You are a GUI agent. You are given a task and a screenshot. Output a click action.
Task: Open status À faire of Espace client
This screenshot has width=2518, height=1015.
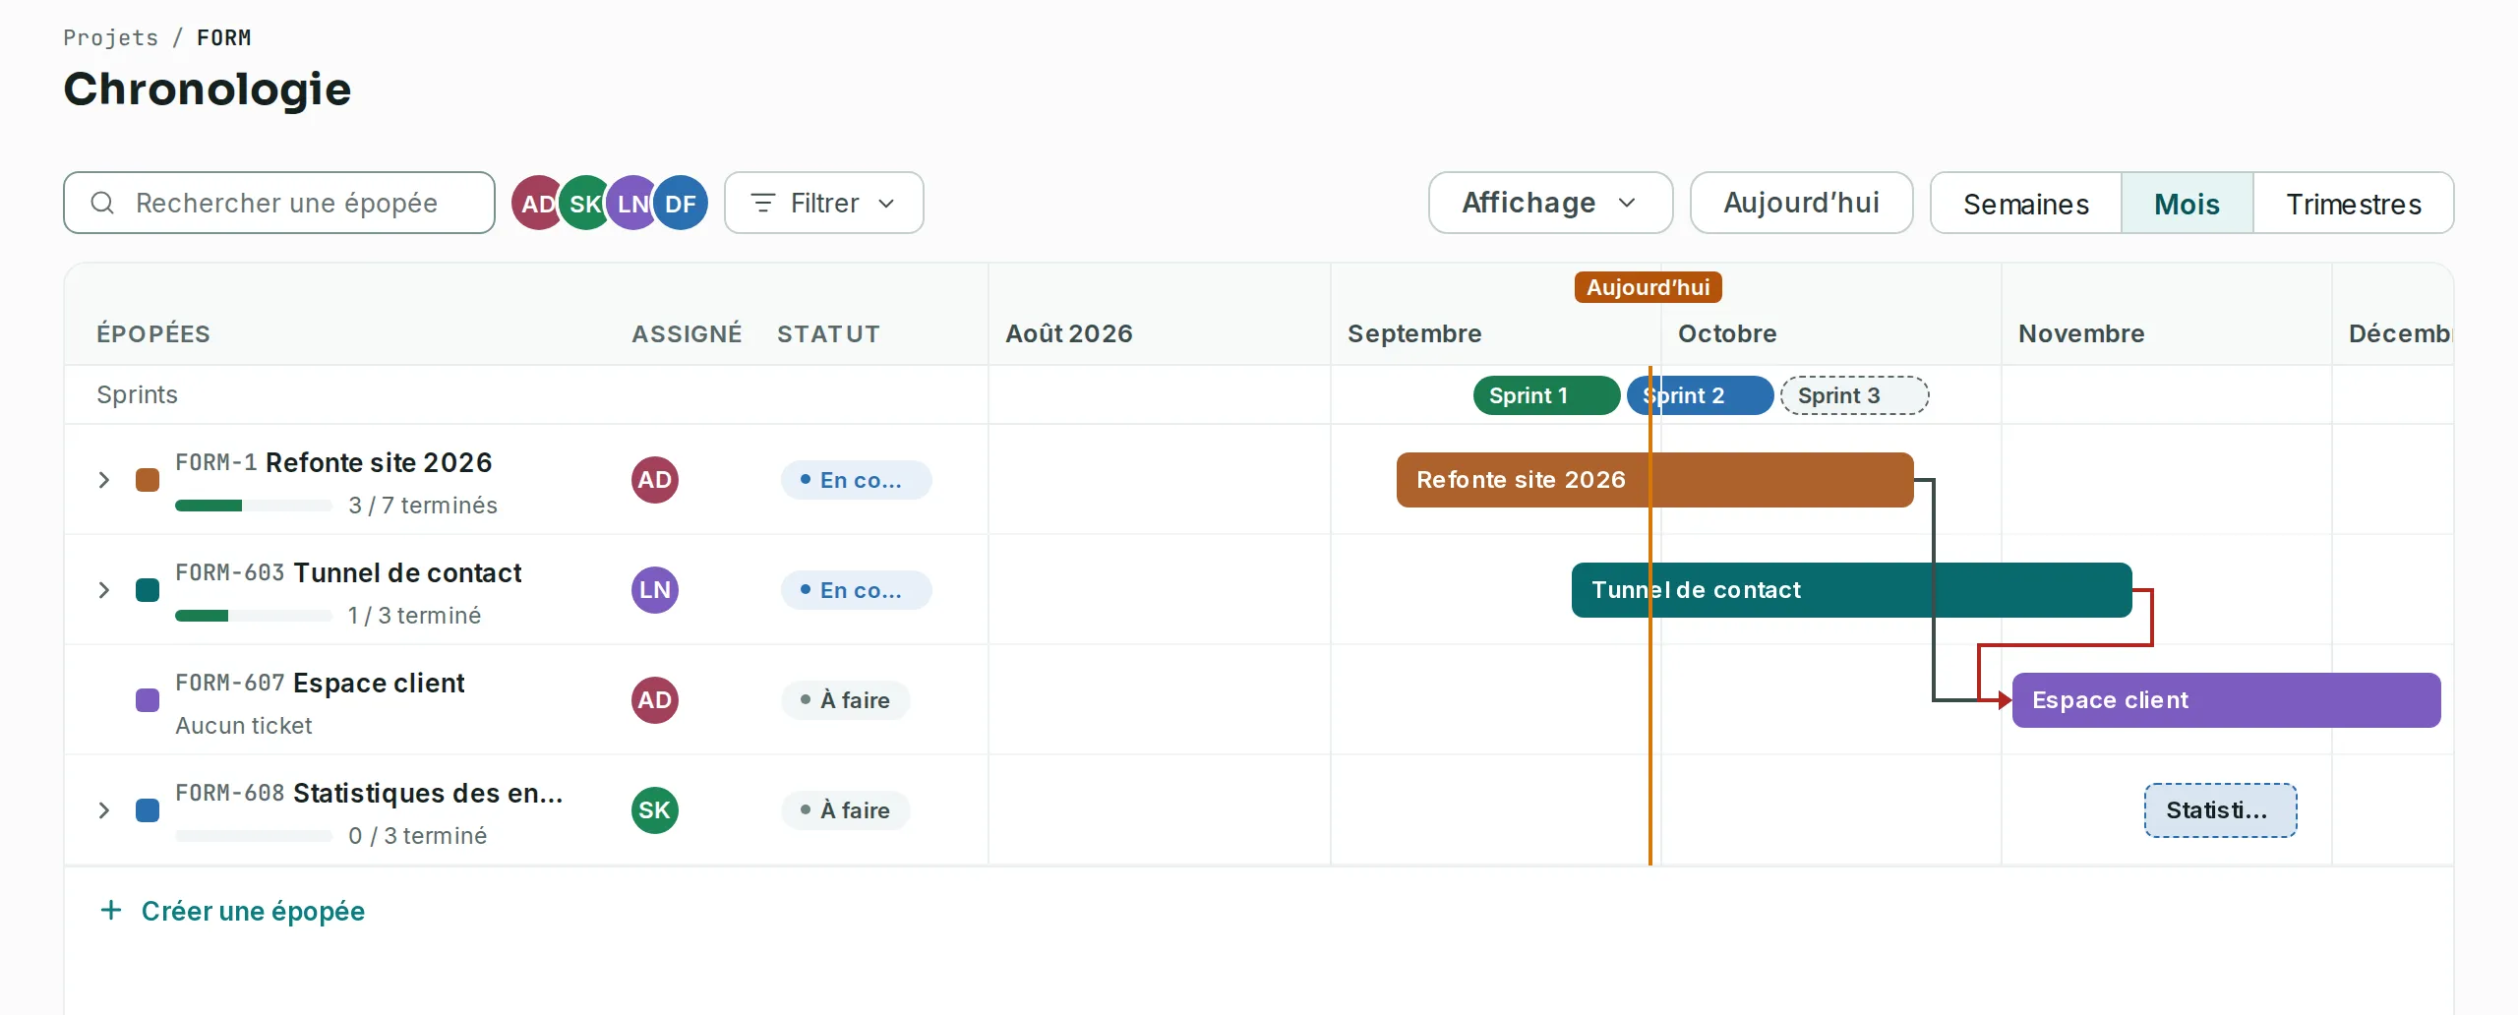[846, 700]
